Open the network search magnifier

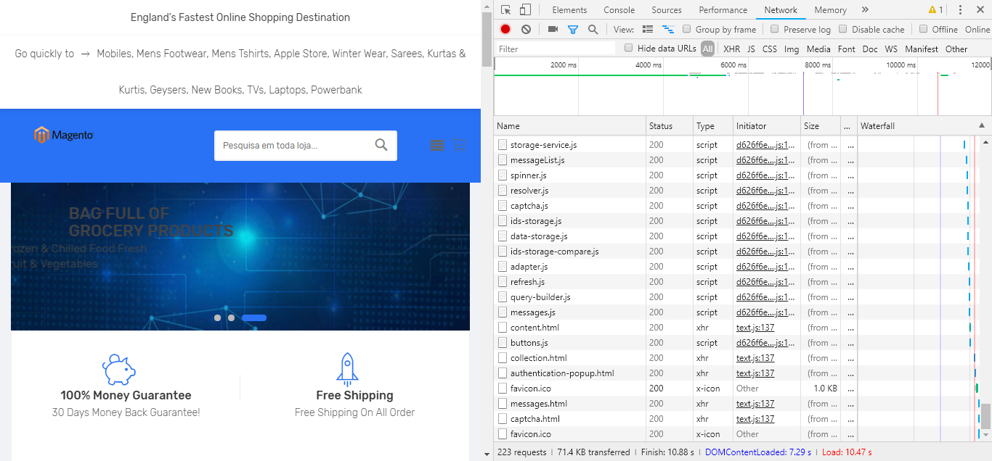tap(593, 29)
